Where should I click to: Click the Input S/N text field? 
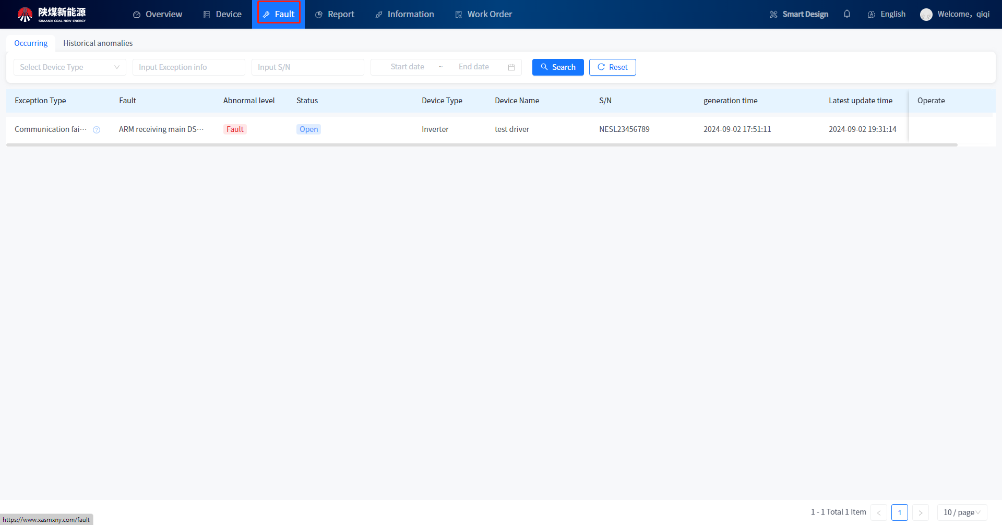coord(307,67)
